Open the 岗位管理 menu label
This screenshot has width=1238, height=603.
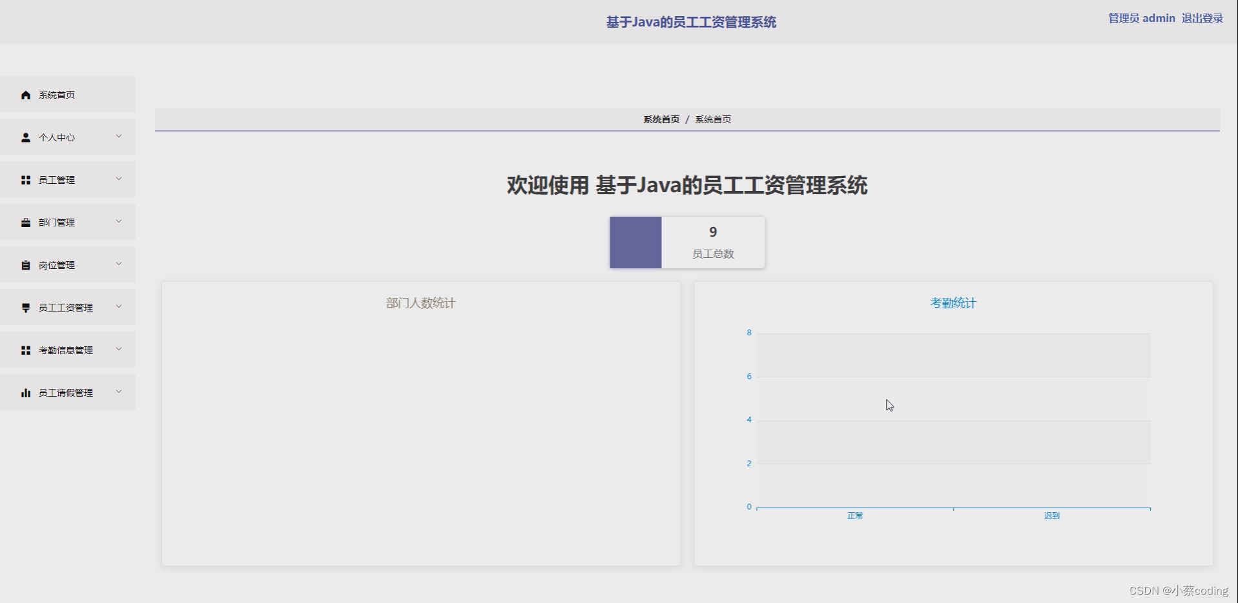[57, 265]
